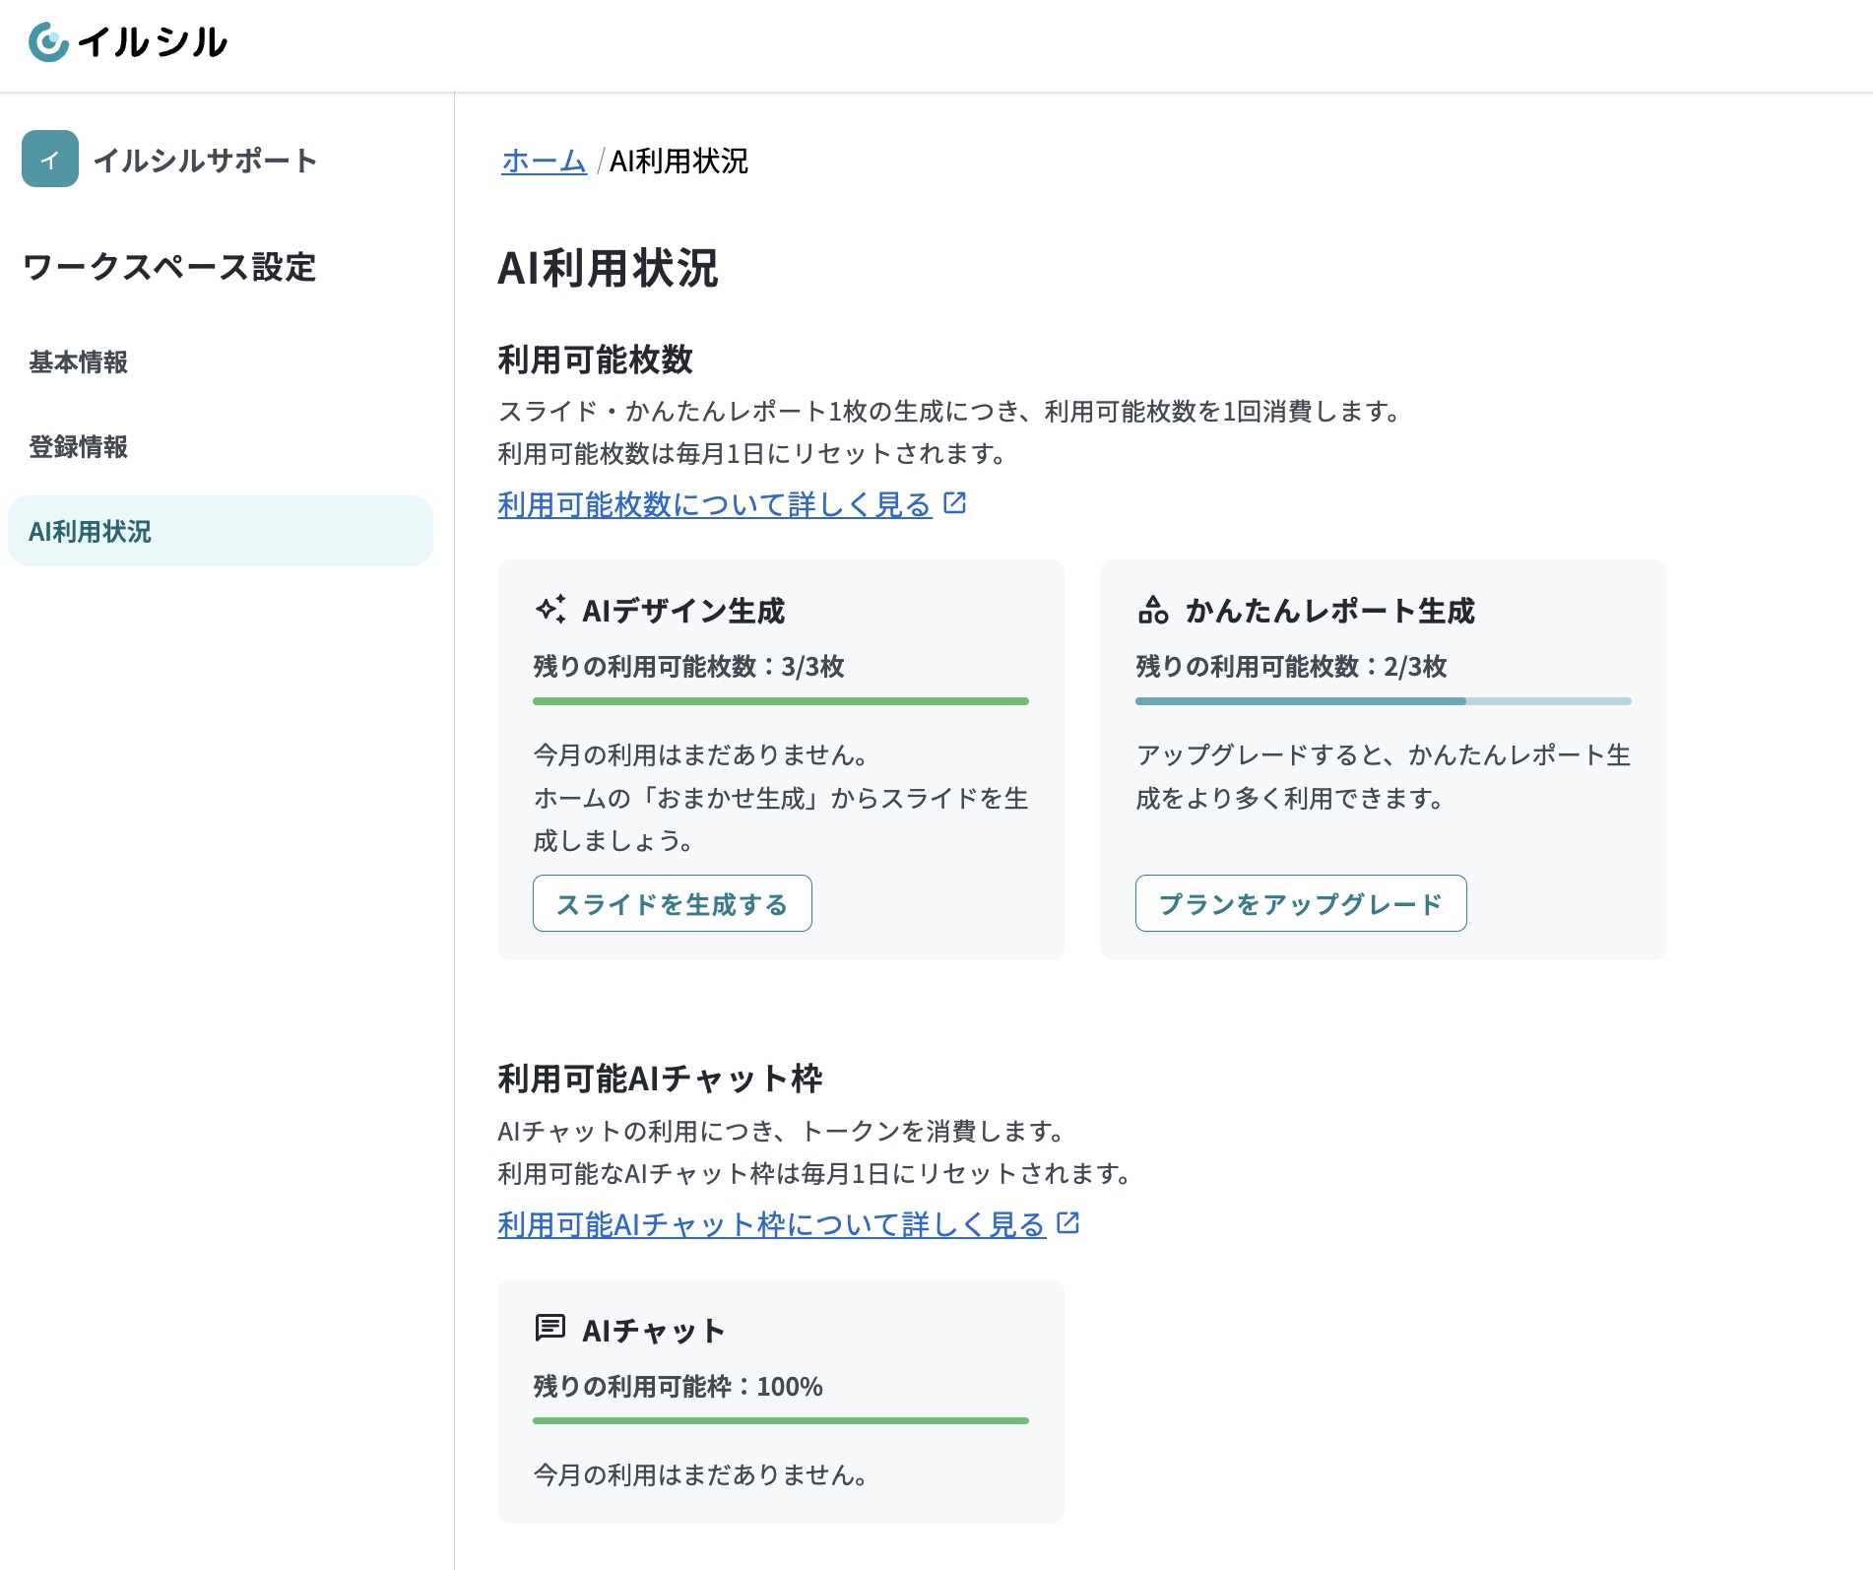This screenshot has height=1570, width=1873.
Task: Click the 利用可能AIチャット枠 section heading
Action: point(661,1079)
